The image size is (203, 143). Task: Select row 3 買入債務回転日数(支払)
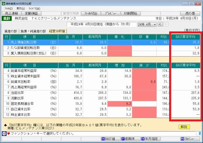(x=101, y=53)
